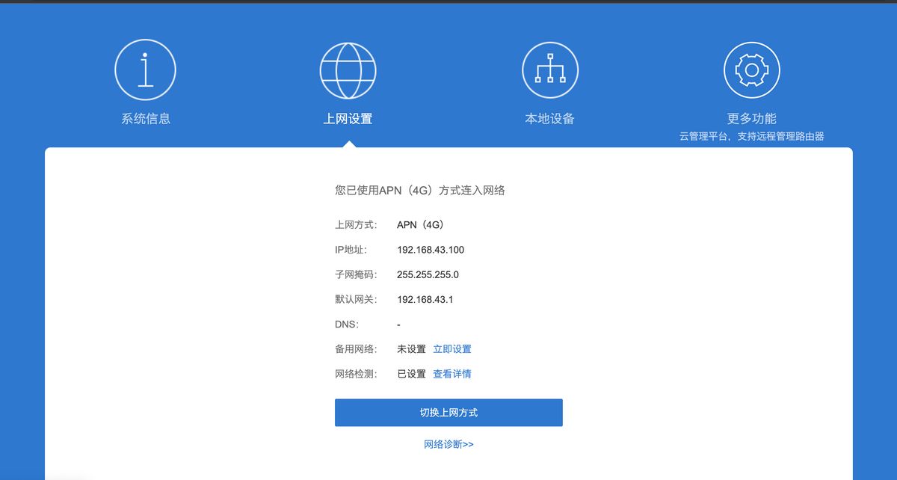Click the 已设置 network detection status

pyautogui.click(x=411, y=374)
